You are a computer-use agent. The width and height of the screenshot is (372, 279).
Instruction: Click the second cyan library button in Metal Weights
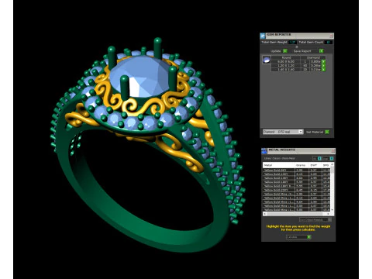coord(332,159)
